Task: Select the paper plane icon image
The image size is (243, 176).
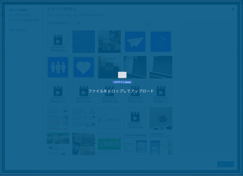Action: (135, 42)
